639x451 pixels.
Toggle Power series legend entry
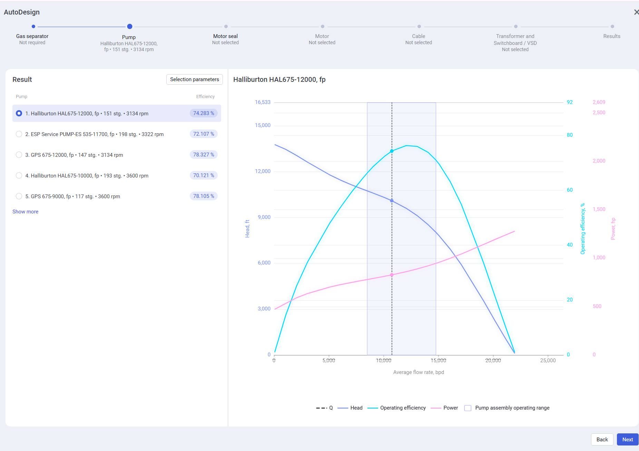445,408
